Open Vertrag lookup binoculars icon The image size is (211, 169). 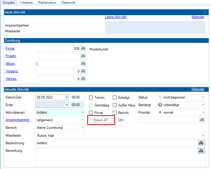tap(83, 79)
